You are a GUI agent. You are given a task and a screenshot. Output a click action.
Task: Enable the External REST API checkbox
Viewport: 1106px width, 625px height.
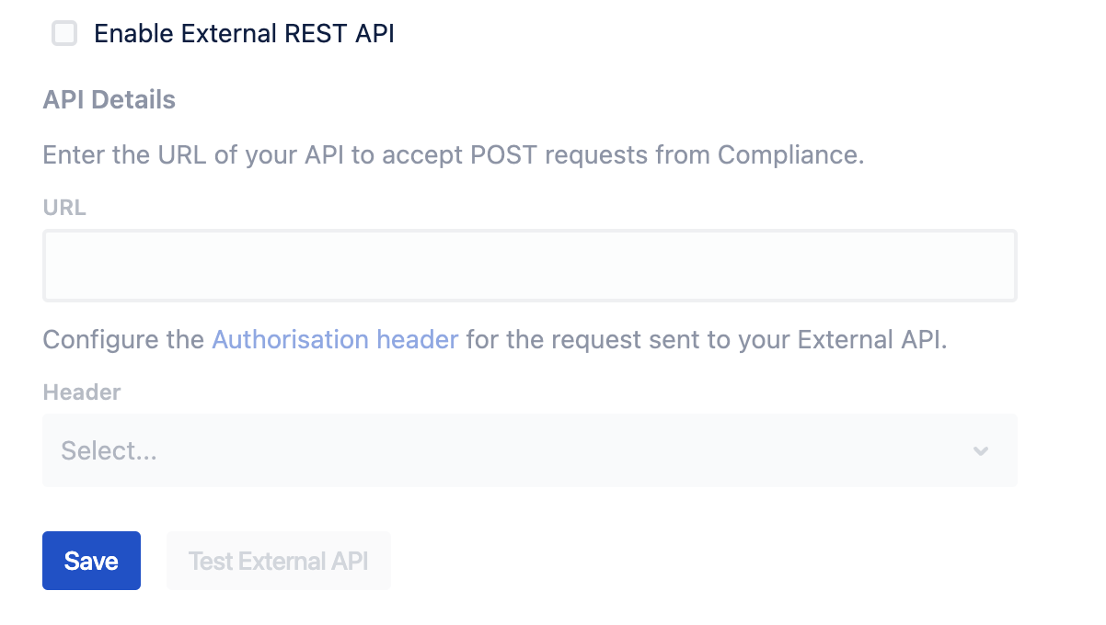[x=64, y=34]
